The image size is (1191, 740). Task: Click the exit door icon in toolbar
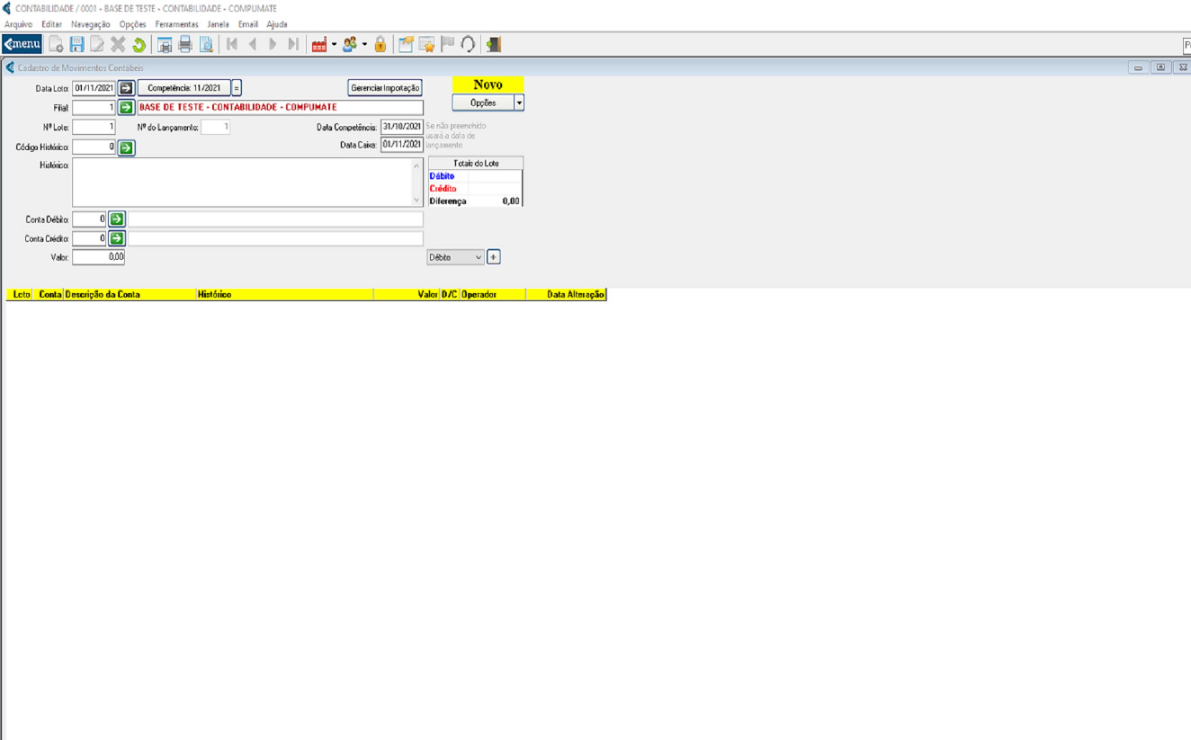[493, 44]
